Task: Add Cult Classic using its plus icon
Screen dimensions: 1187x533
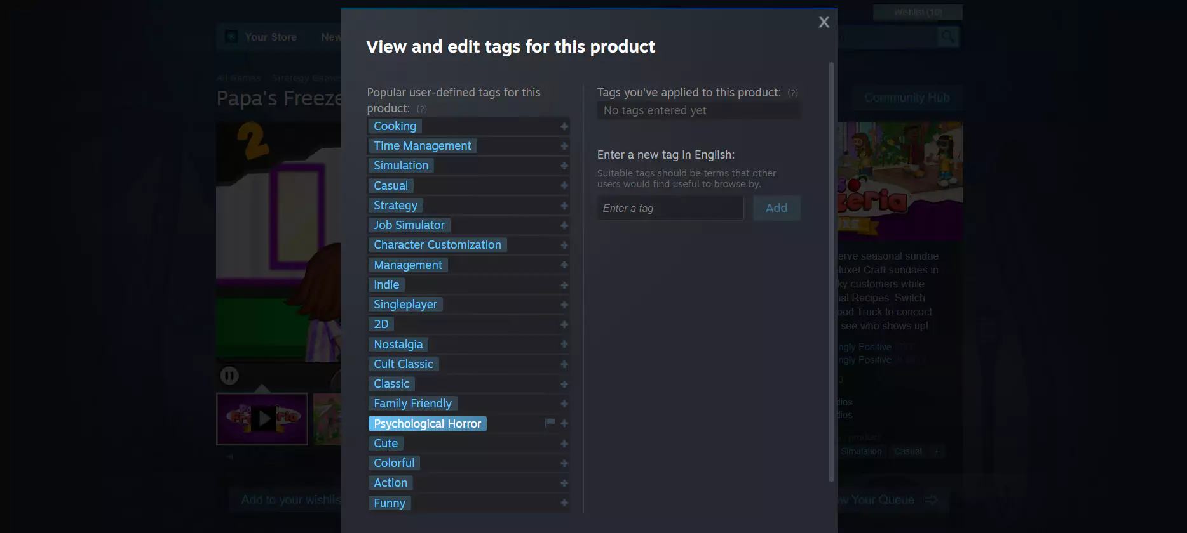Action: click(x=564, y=364)
